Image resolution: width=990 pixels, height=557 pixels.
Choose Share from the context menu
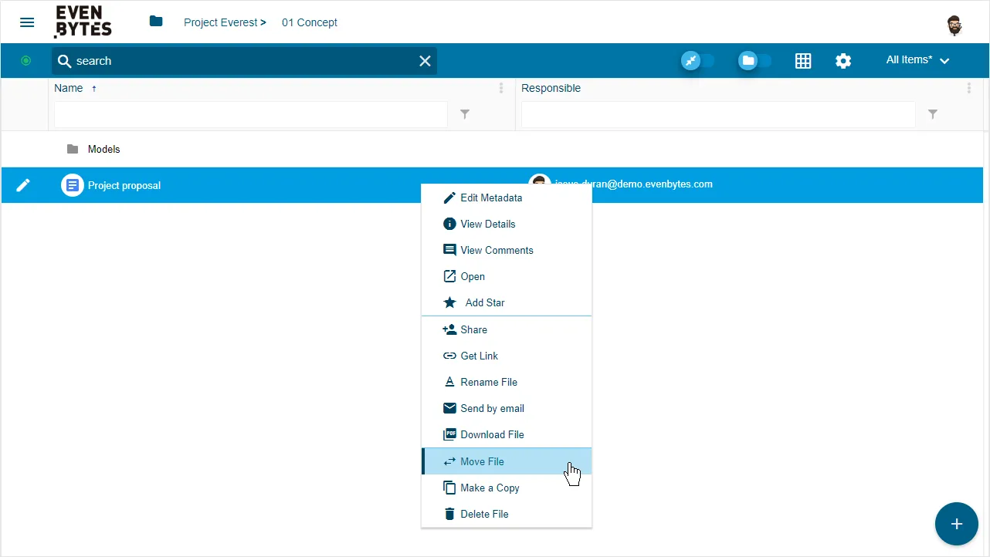507,329
